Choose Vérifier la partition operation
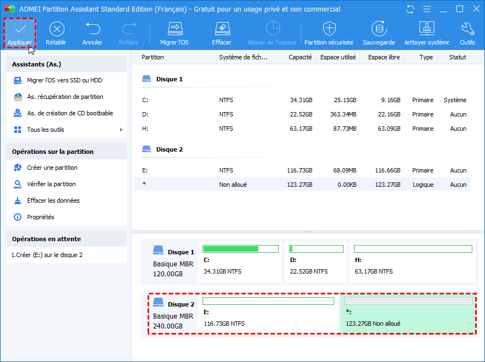Image resolution: width=485 pixels, height=362 pixels. pyautogui.click(x=51, y=184)
